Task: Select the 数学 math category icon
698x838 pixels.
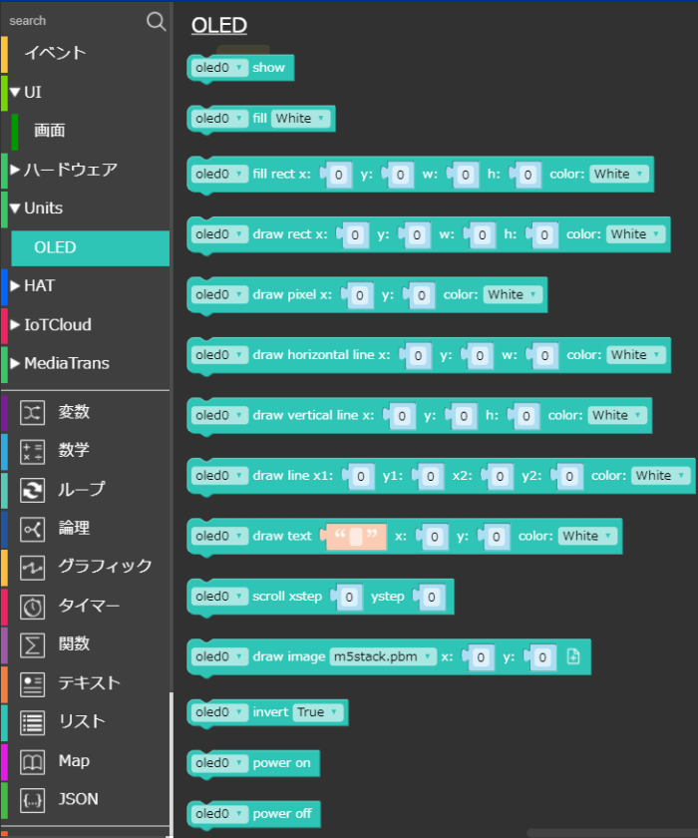Action: [x=33, y=451]
